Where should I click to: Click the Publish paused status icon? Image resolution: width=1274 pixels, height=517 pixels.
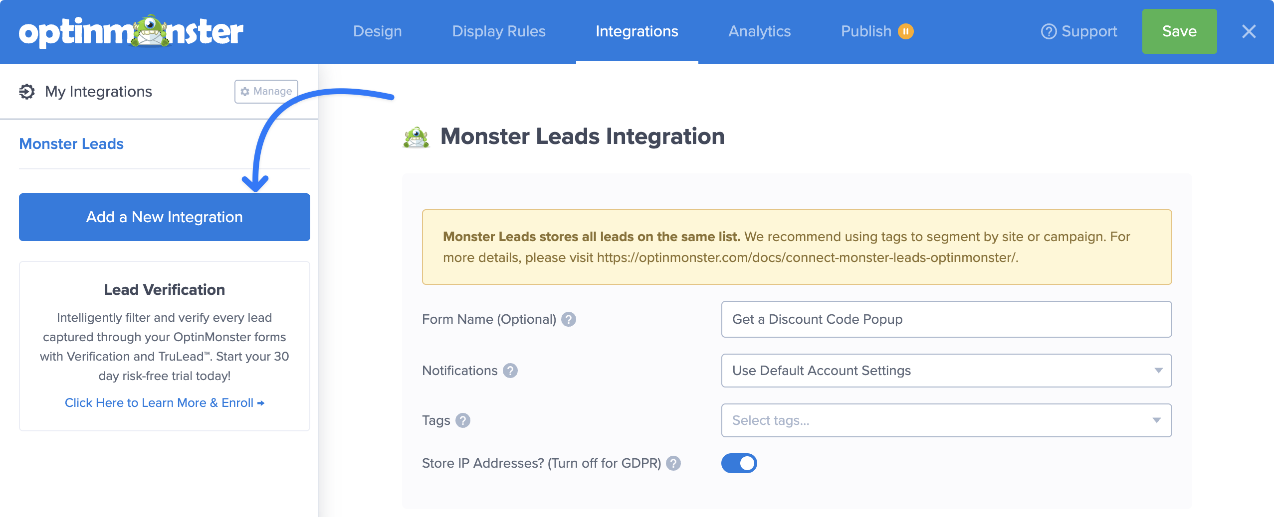click(905, 31)
